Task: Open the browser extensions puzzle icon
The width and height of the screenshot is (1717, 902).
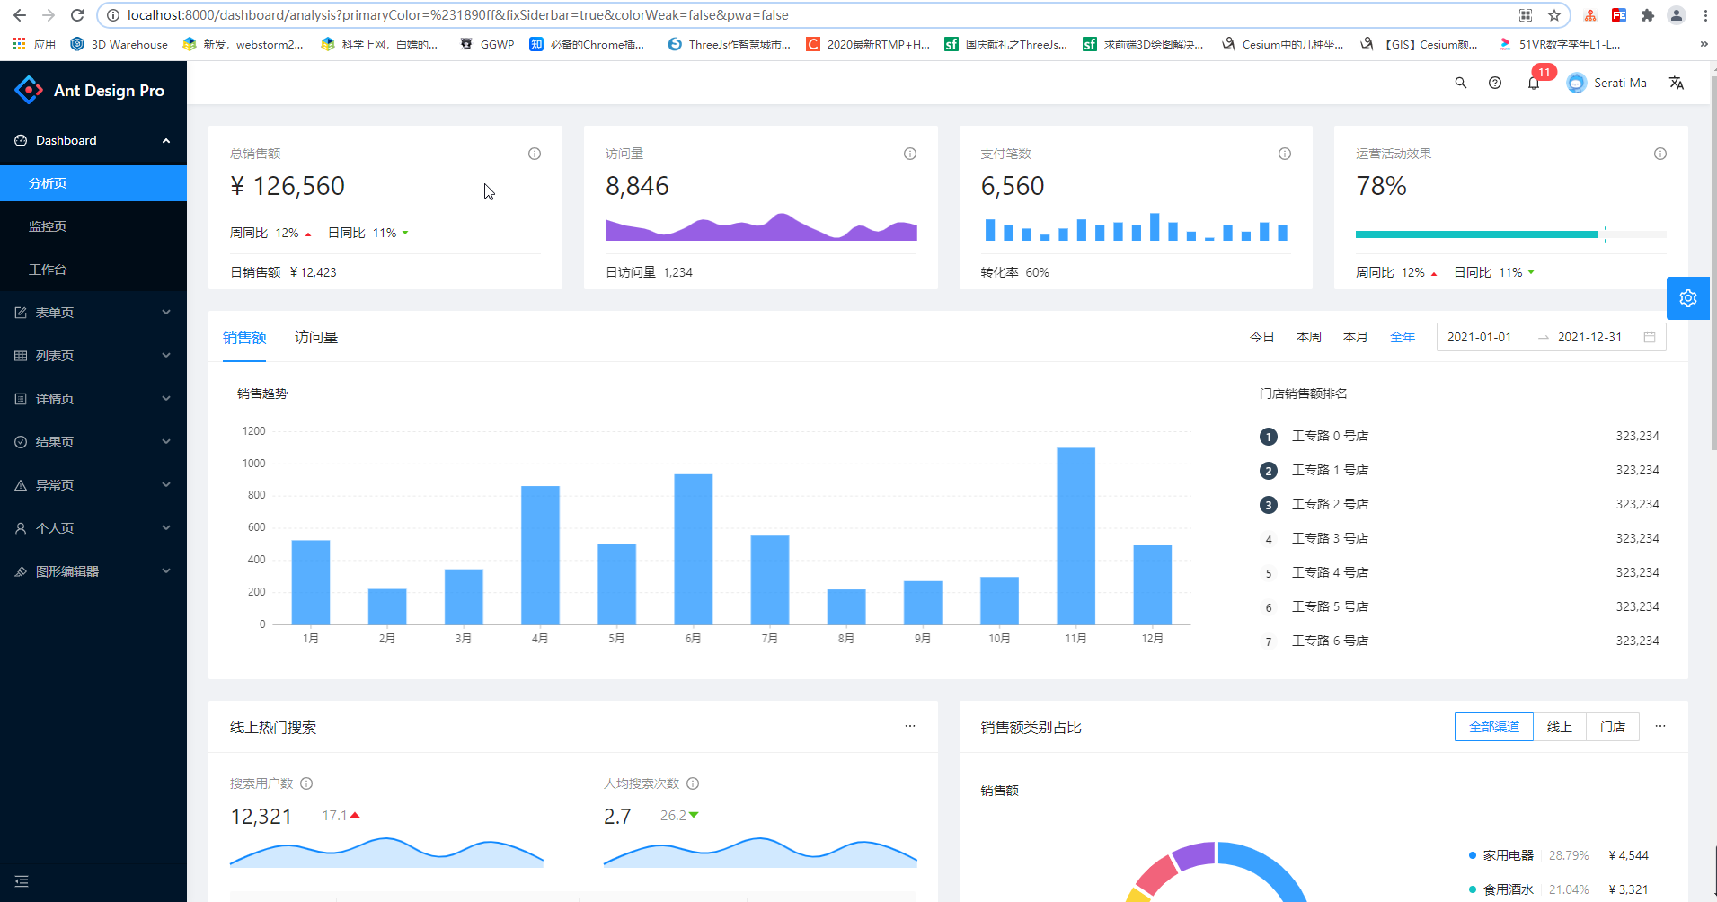Action: pos(1648,15)
